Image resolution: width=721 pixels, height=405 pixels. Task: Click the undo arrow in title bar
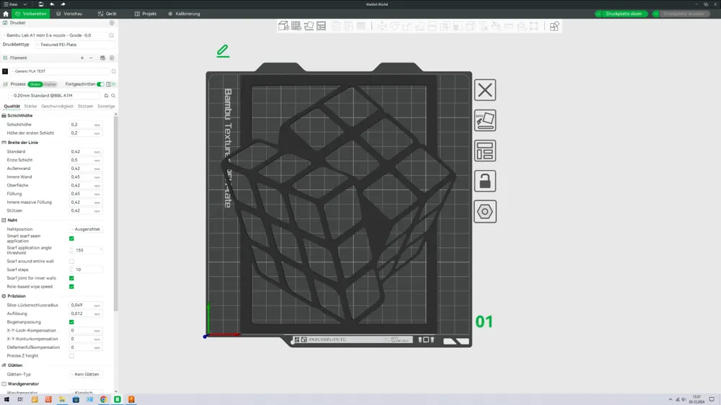(52, 4)
